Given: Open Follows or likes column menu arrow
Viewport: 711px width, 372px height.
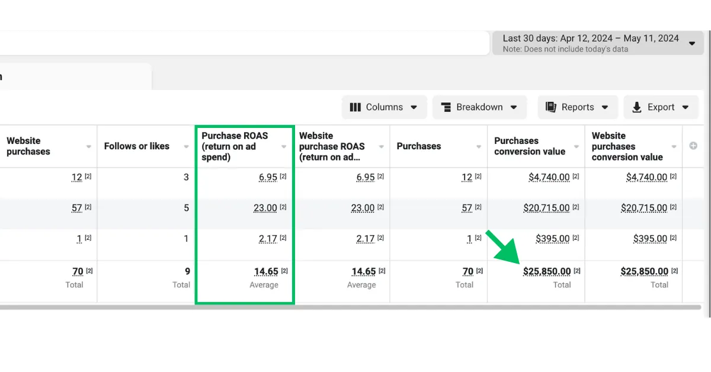Looking at the screenshot, I should click(187, 147).
